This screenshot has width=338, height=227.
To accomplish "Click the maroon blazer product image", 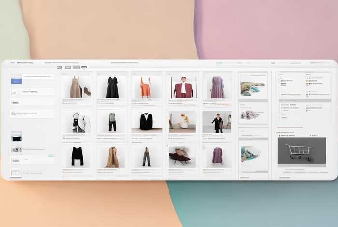I will tap(182, 88).
